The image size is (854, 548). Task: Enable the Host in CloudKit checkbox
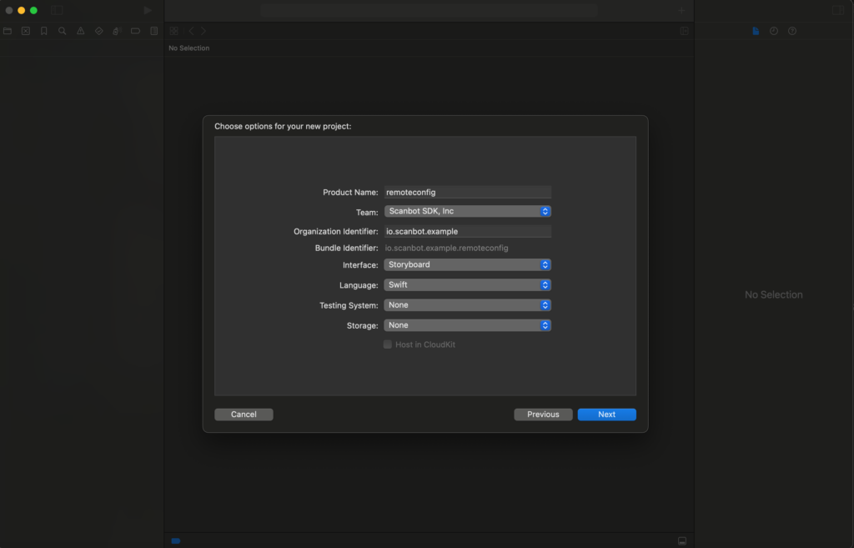(387, 344)
